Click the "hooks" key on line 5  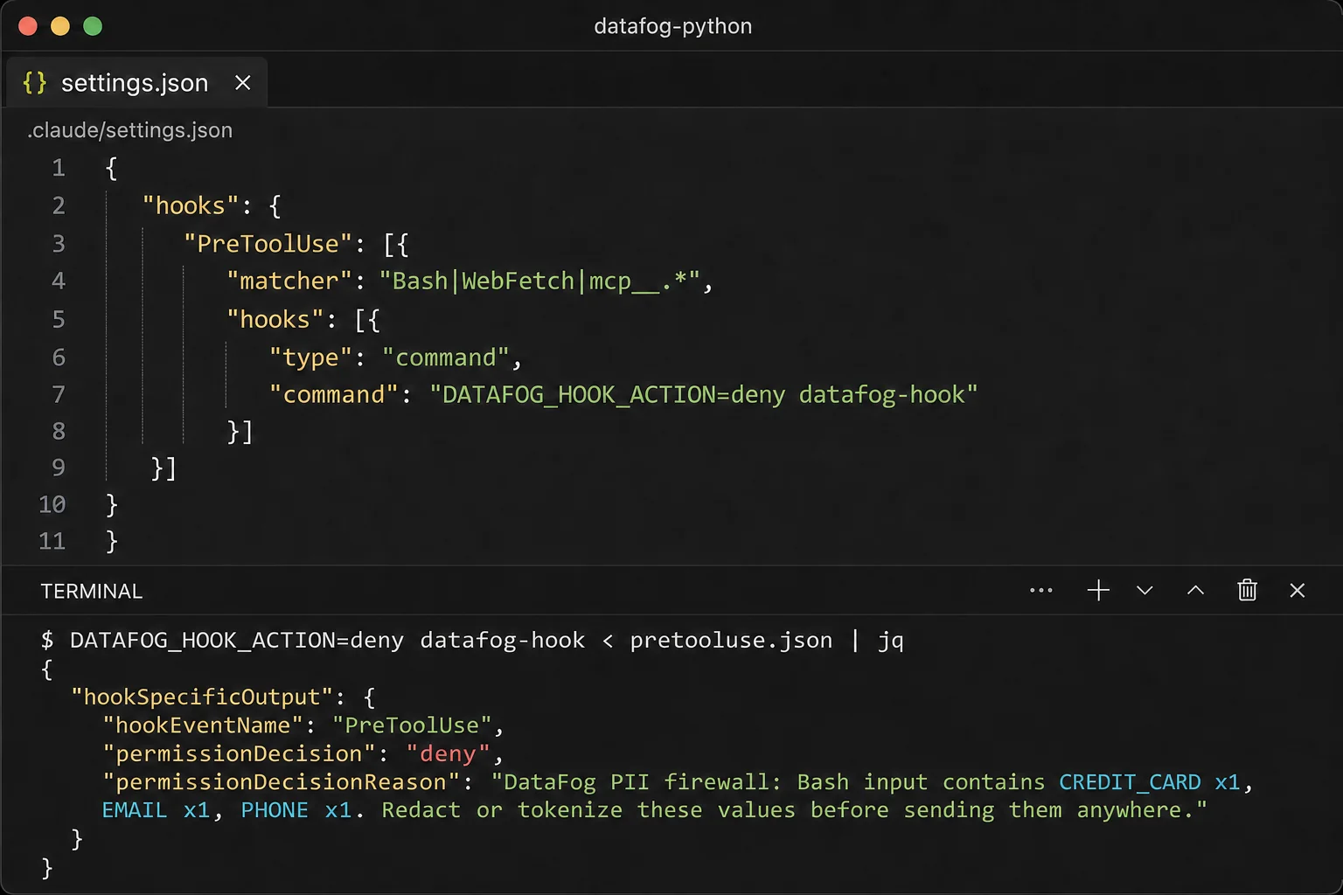tap(275, 319)
